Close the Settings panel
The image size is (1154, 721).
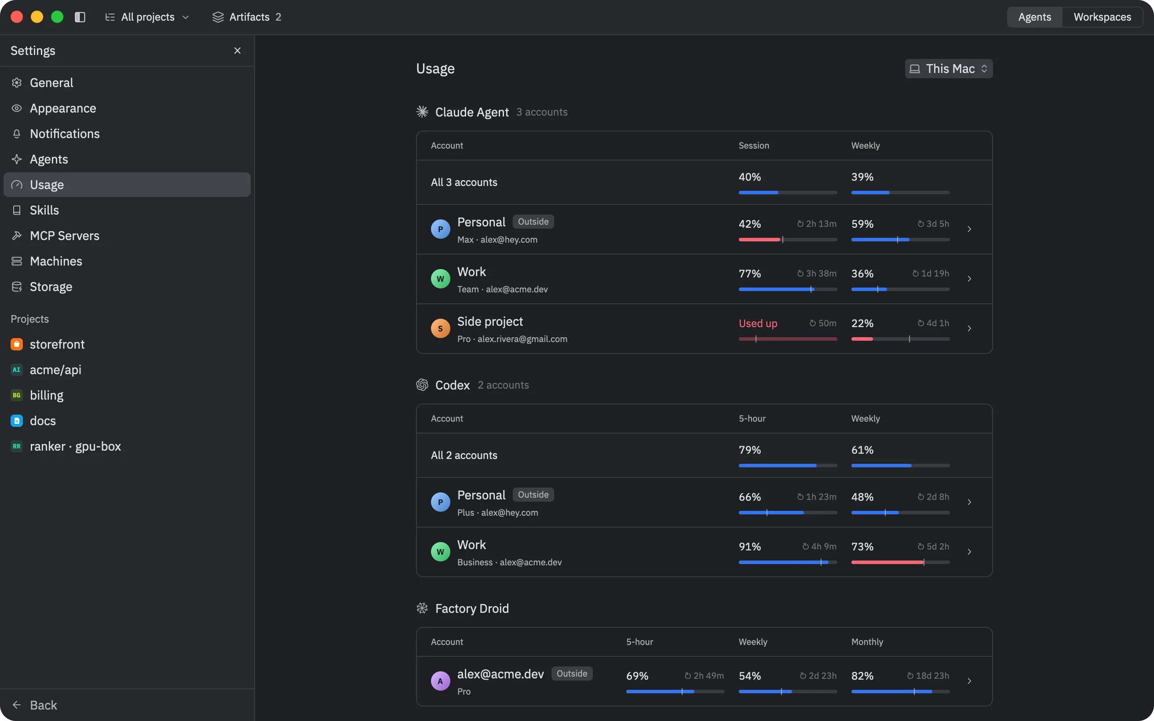click(x=237, y=51)
